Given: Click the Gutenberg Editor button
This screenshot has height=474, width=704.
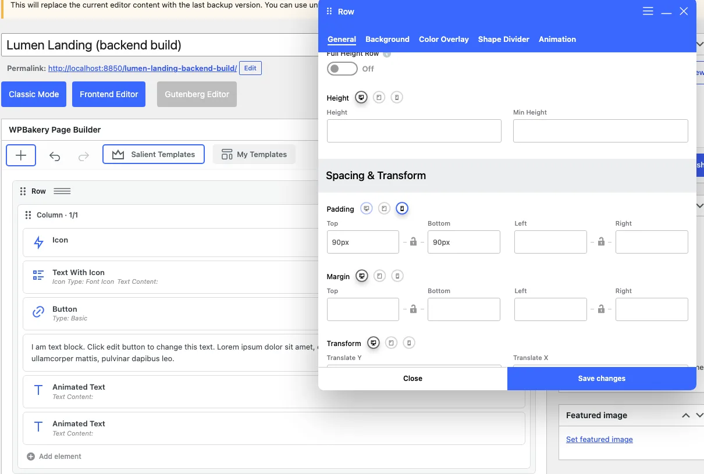Looking at the screenshot, I should [x=197, y=94].
